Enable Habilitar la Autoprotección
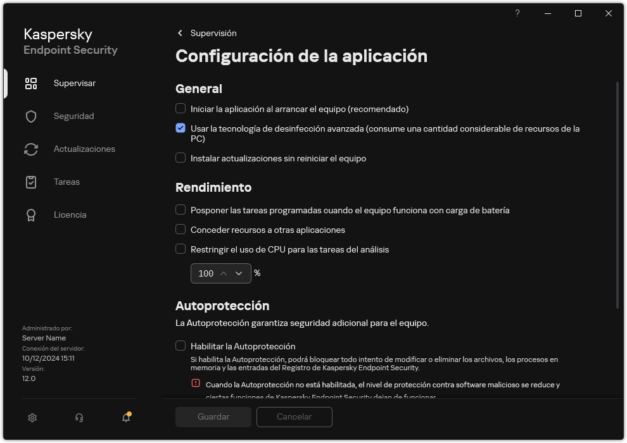Image resolution: width=627 pixels, height=443 pixels. pyautogui.click(x=180, y=346)
